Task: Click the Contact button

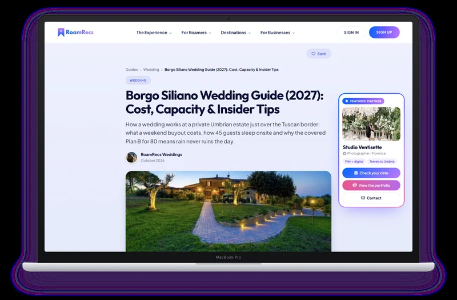Action: [x=371, y=198]
